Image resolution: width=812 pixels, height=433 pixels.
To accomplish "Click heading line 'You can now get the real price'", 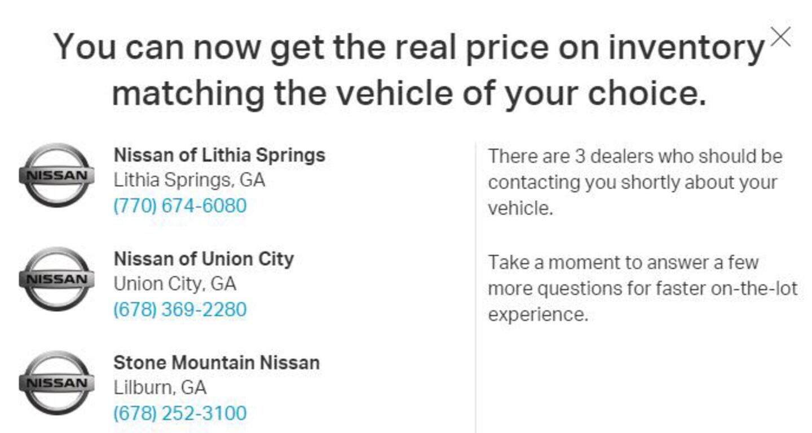I will point(409,47).
